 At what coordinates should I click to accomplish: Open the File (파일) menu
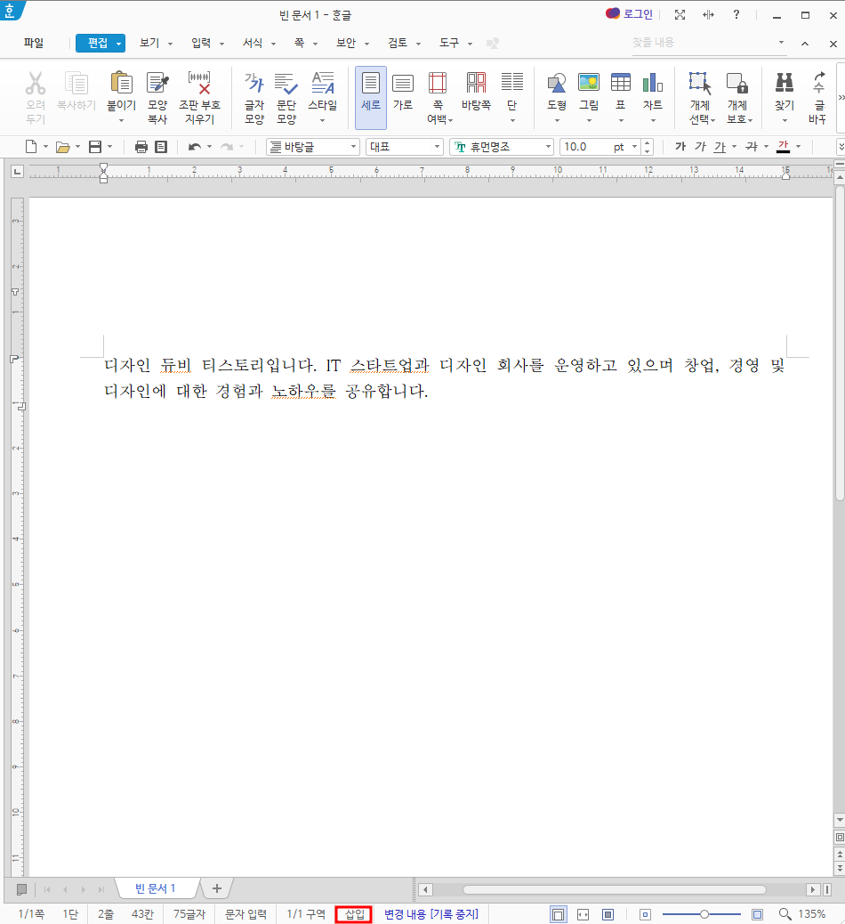[34, 43]
